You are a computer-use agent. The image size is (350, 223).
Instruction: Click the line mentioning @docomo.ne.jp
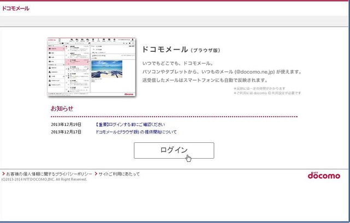pyautogui.click(x=222, y=72)
